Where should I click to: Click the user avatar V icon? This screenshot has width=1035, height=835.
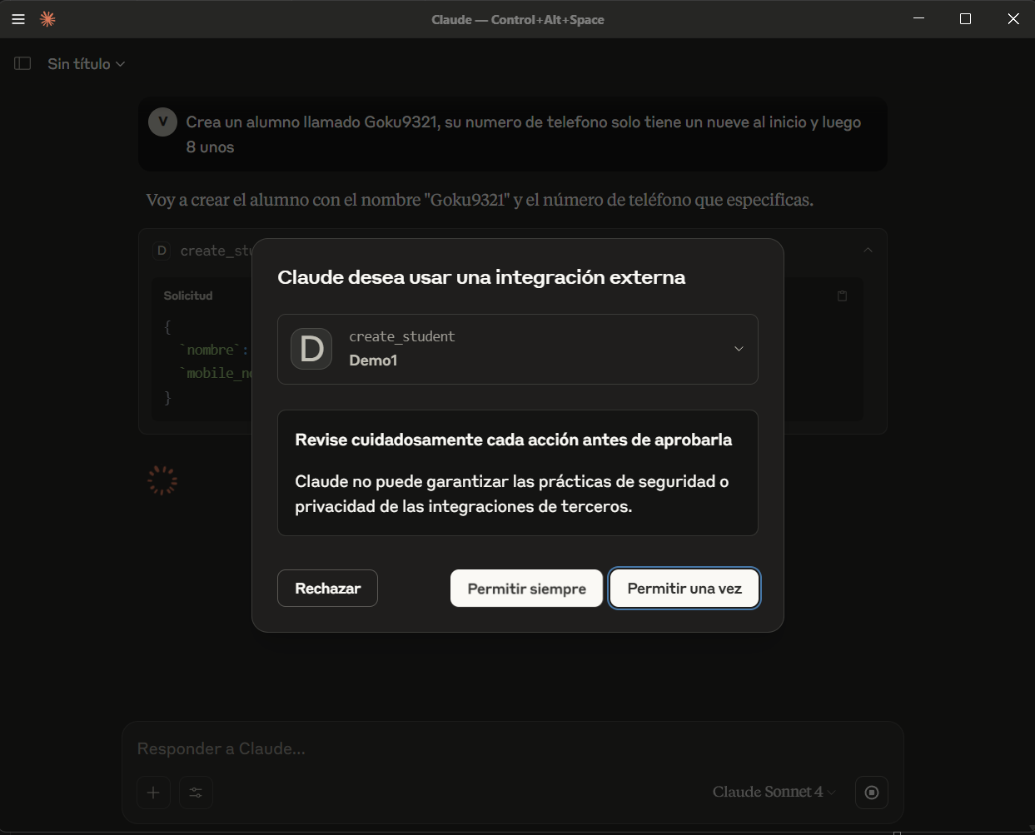162,122
